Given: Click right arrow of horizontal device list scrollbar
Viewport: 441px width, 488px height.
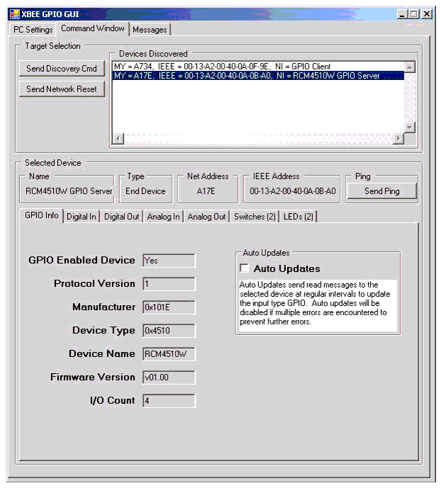Looking at the screenshot, I should click(x=398, y=139).
